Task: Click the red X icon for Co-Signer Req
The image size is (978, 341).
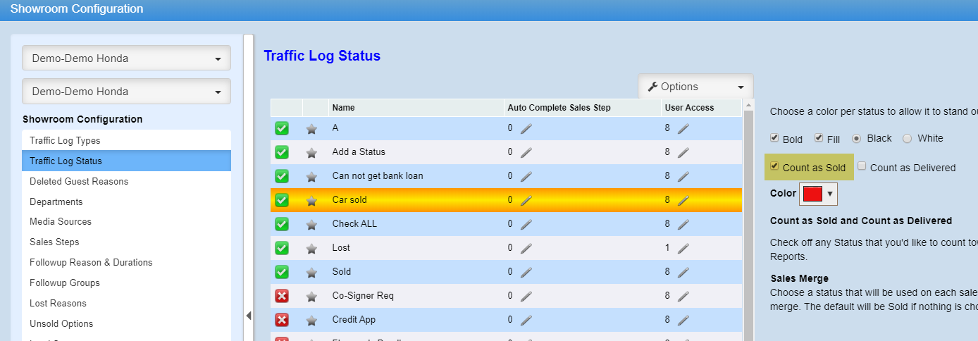Action: [282, 296]
